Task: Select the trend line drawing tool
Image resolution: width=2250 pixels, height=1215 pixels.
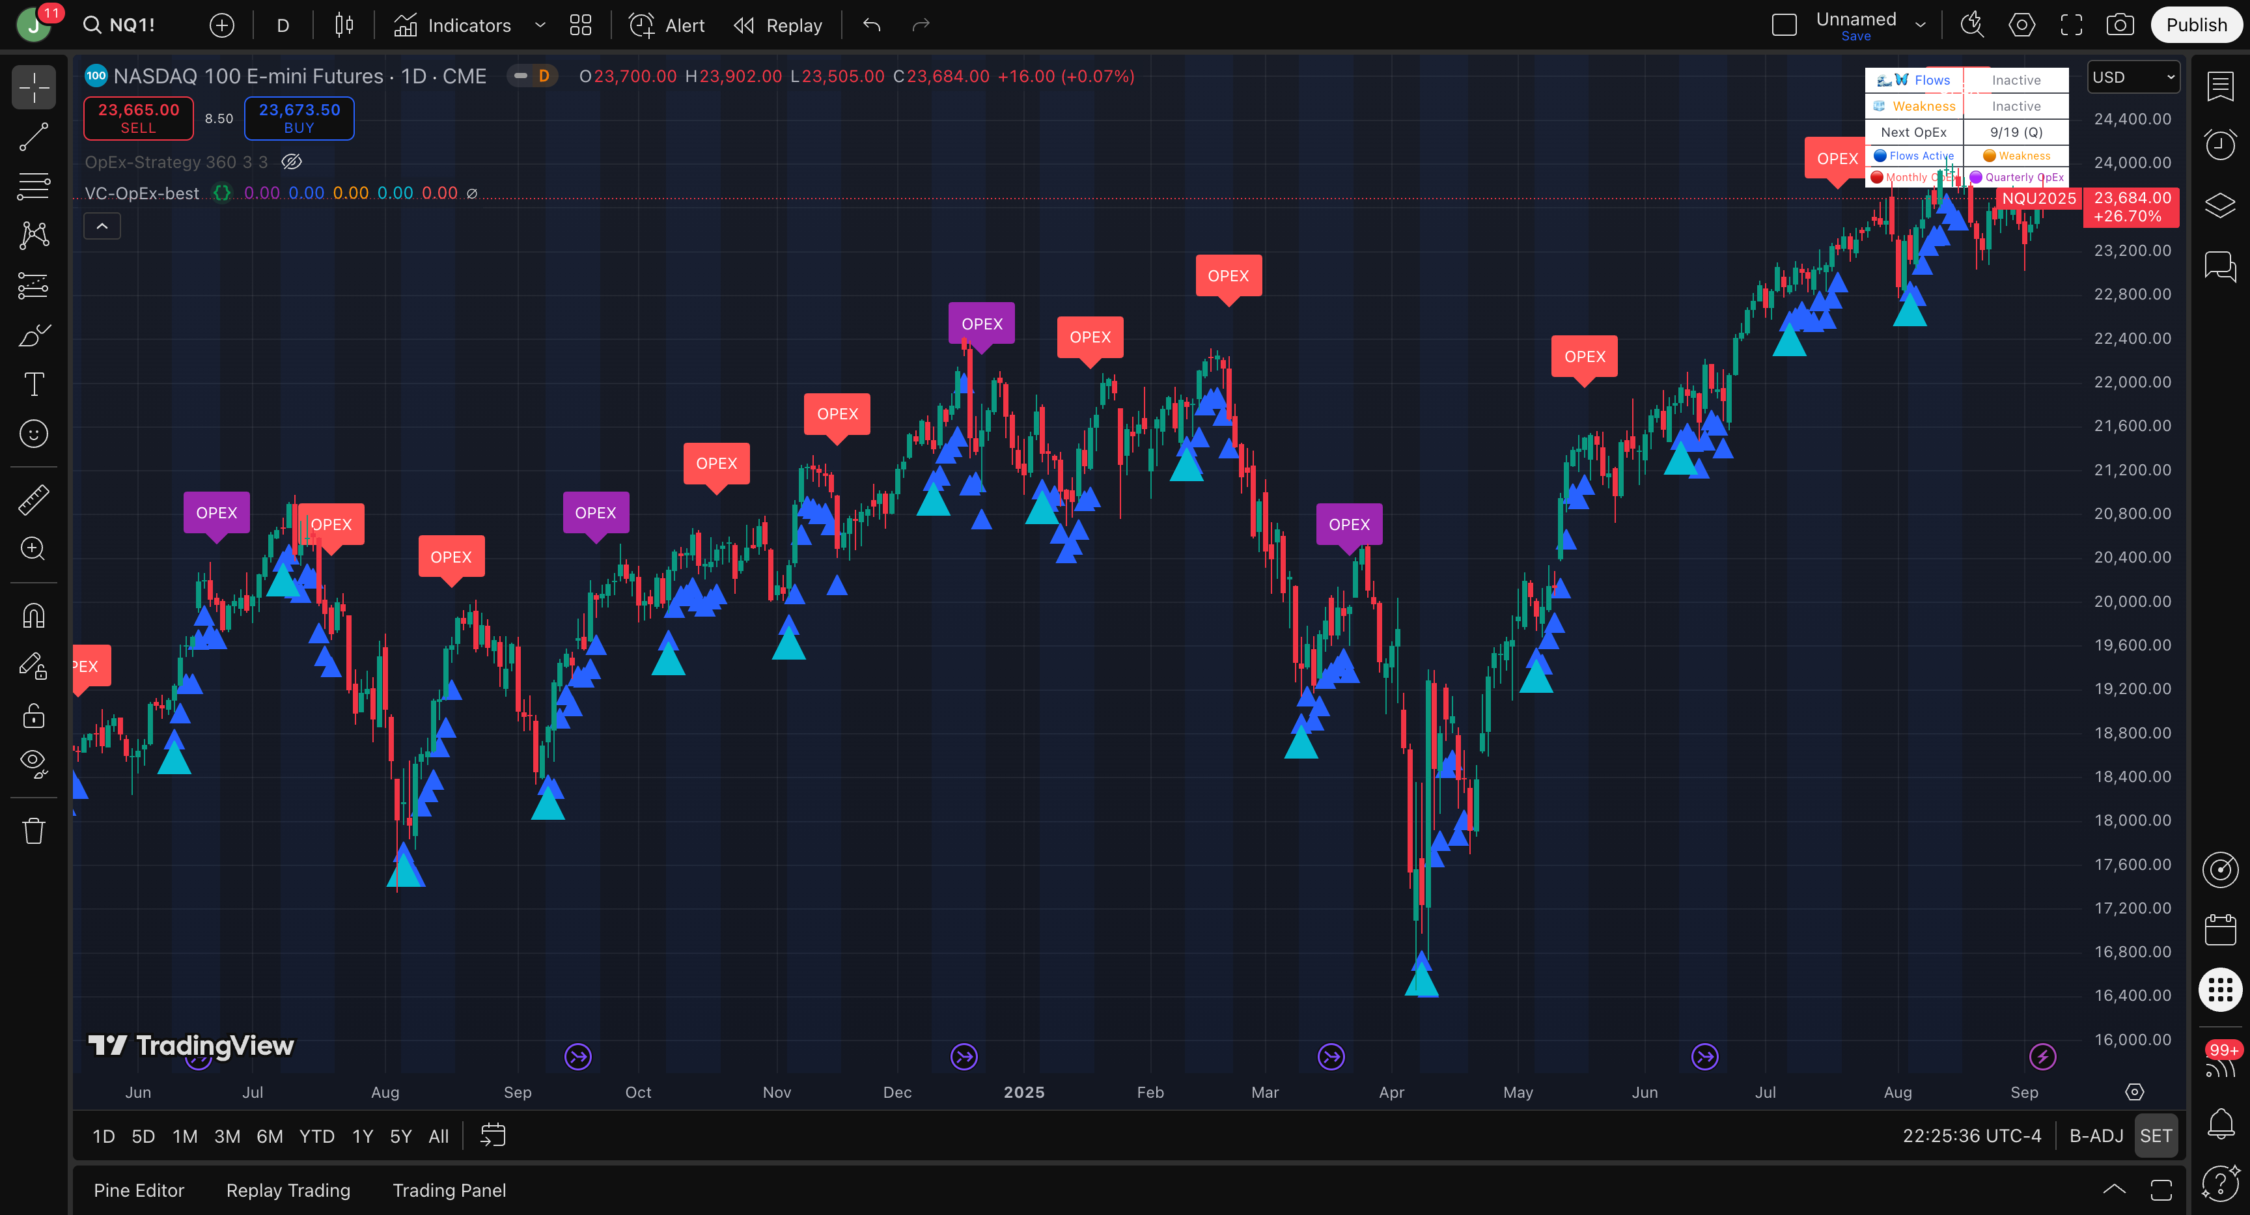Action: [x=34, y=137]
